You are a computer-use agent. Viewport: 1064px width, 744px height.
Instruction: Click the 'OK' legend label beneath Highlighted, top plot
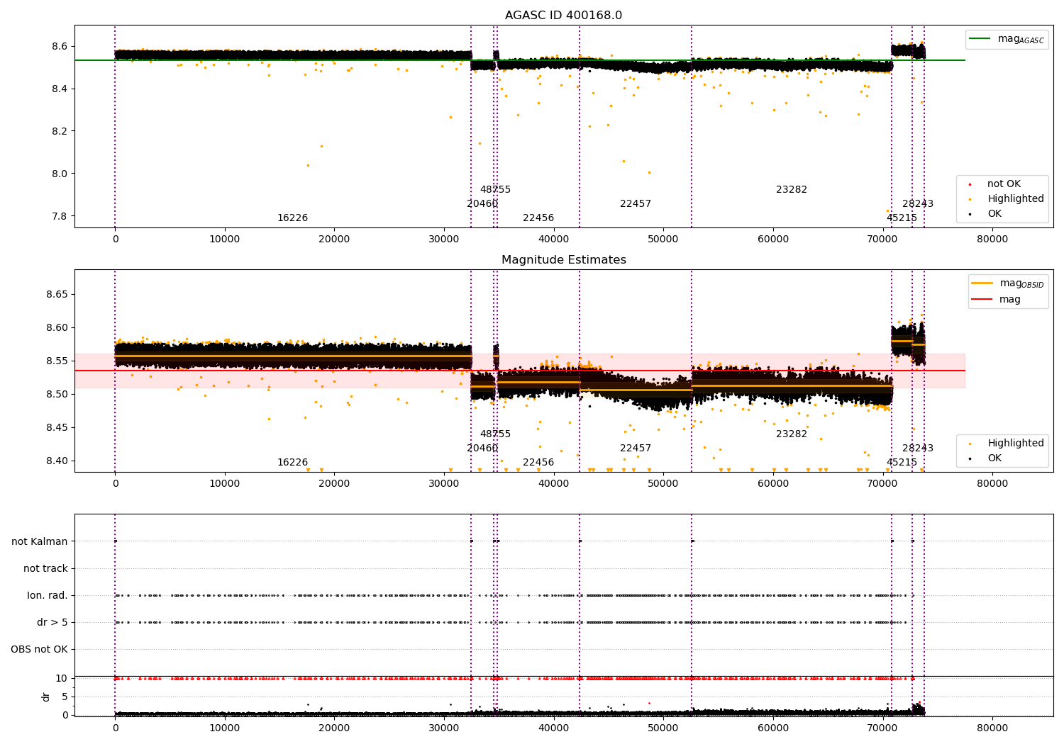(994, 214)
